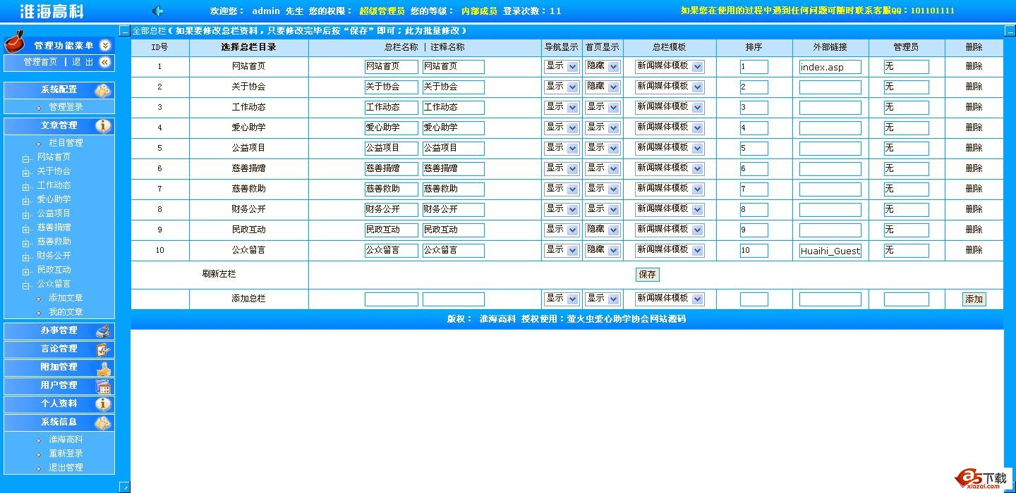Image resolution: width=1016 pixels, height=493 pixels.
Task: Click 慈善救助 tree item in sidebar
Action: [54, 242]
